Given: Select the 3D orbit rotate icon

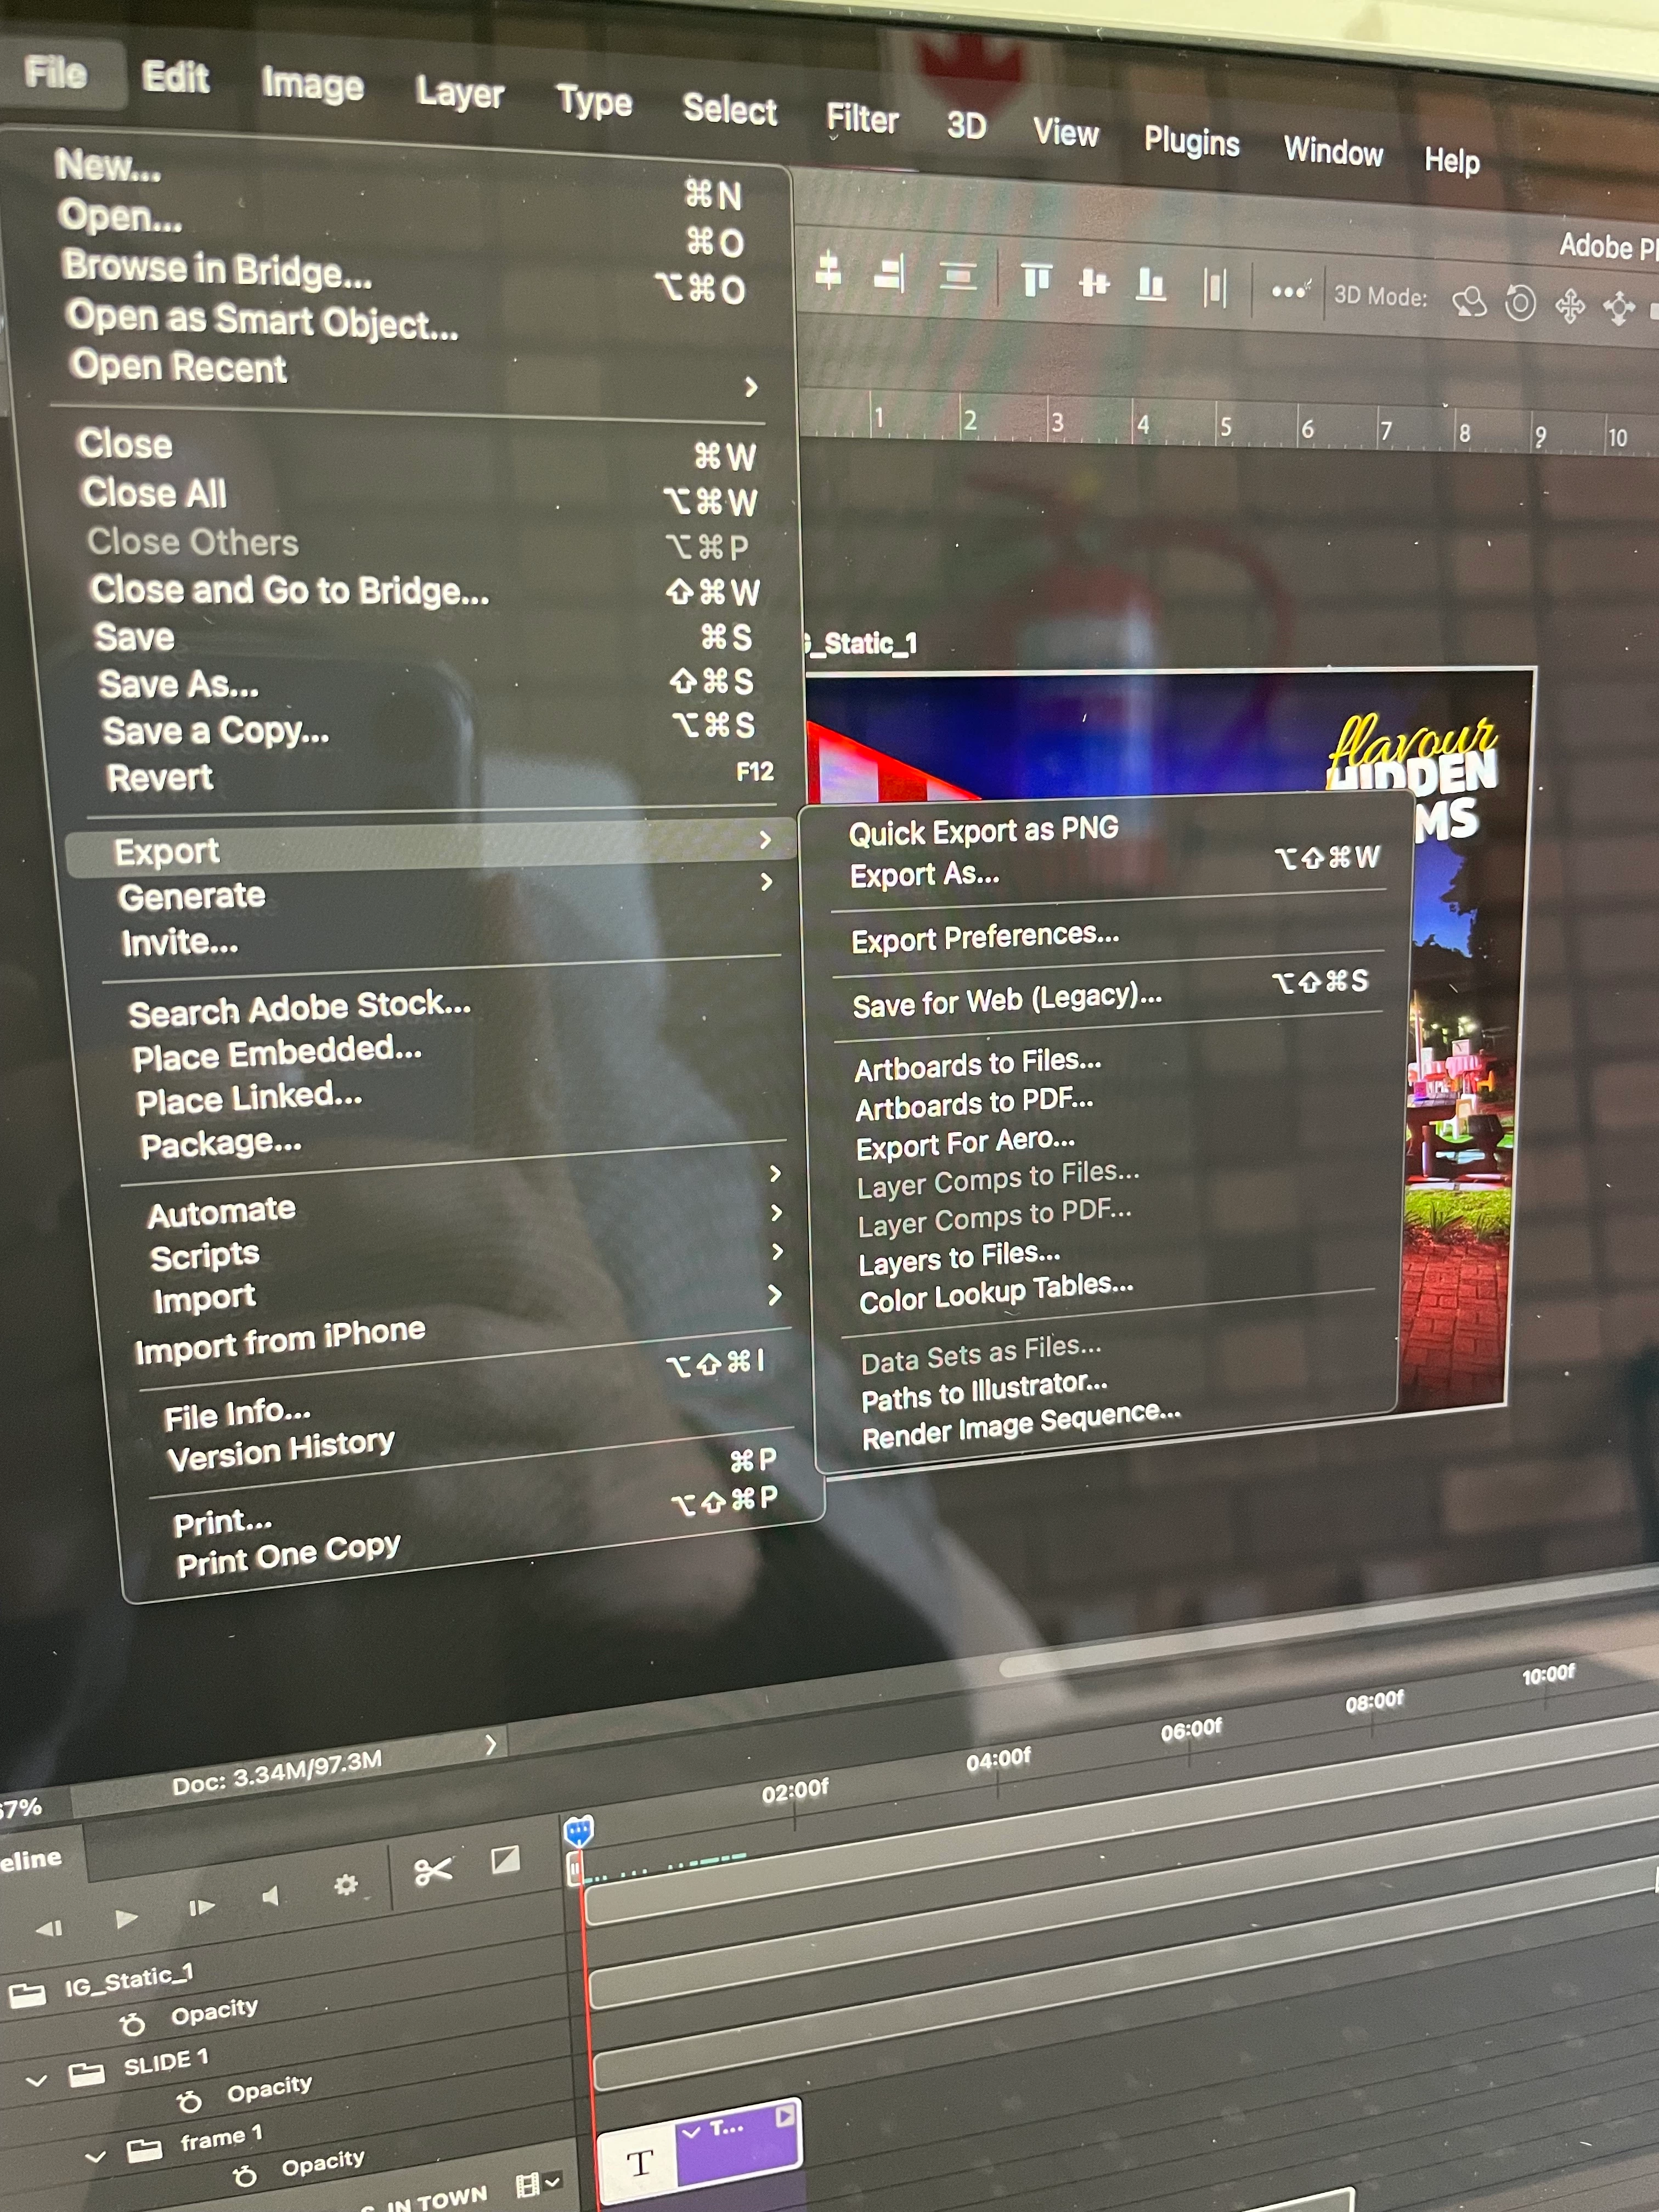Looking at the screenshot, I should tap(1469, 302).
